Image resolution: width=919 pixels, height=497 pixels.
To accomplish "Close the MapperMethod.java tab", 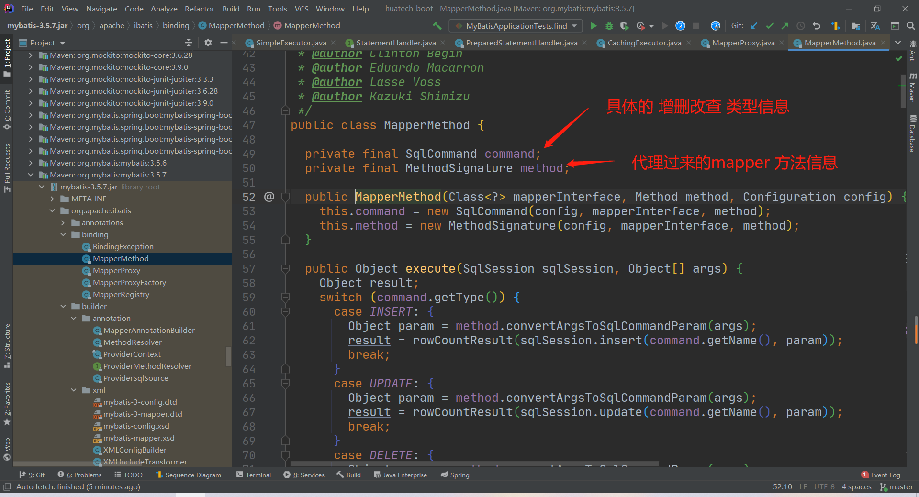I will tap(883, 43).
